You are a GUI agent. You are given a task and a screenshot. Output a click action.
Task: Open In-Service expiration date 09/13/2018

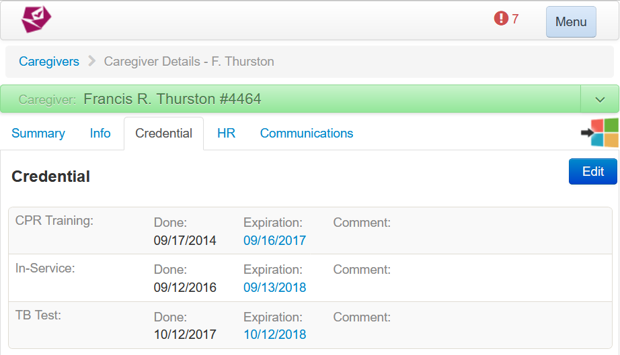coord(274,287)
